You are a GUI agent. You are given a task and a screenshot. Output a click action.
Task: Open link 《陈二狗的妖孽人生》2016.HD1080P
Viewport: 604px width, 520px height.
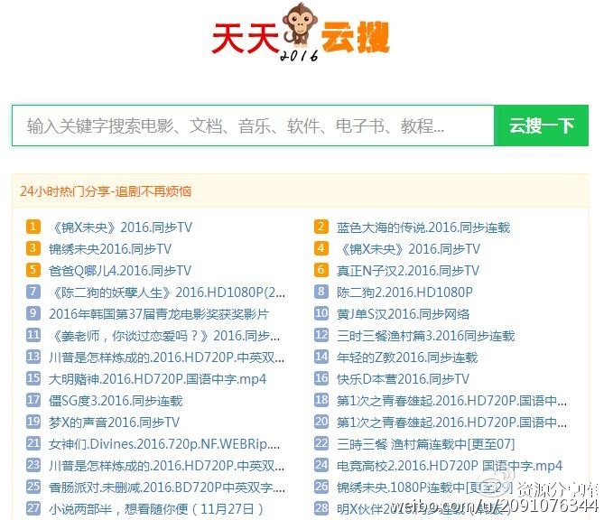coord(167,292)
